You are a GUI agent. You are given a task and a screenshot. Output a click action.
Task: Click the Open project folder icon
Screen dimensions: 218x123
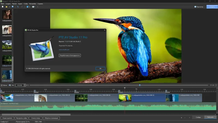pos(6,7)
